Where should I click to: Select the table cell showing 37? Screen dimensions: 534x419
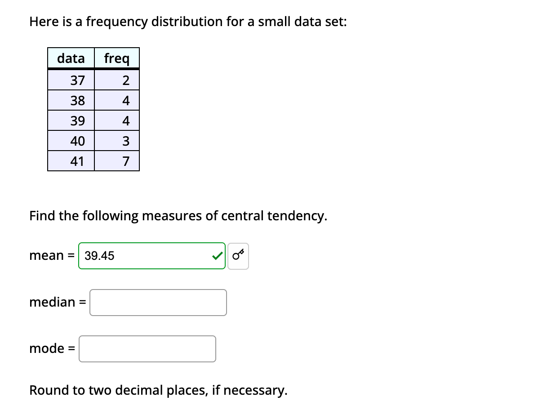coord(77,80)
